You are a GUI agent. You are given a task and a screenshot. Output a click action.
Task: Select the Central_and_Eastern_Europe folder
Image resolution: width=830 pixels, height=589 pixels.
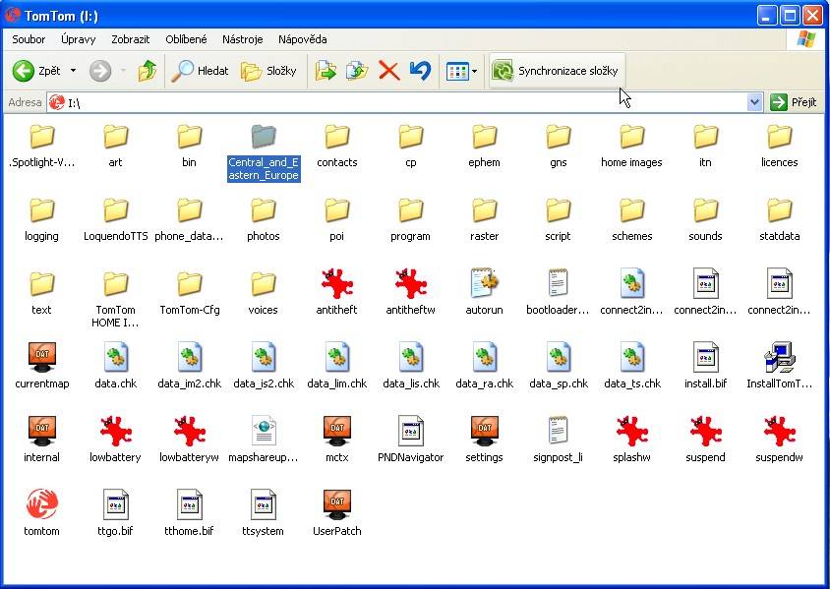264,153
